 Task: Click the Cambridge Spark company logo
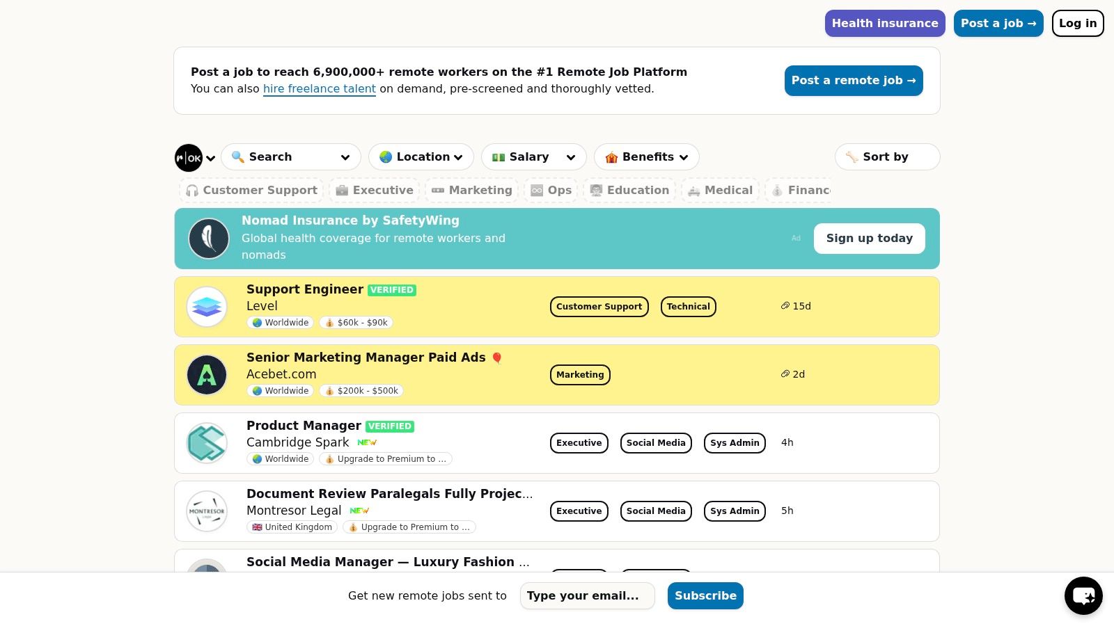tap(207, 443)
